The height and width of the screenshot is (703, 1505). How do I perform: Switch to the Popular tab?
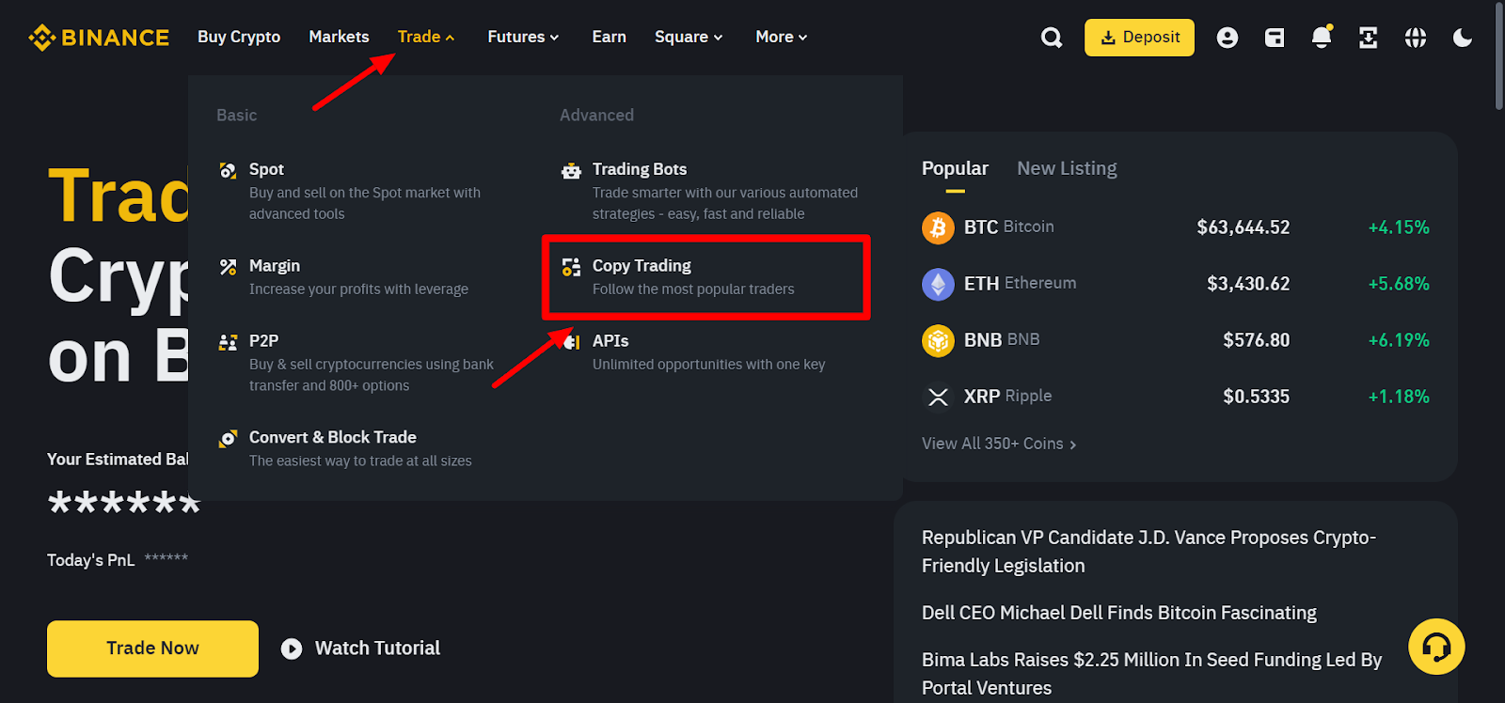pyautogui.click(x=955, y=168)
